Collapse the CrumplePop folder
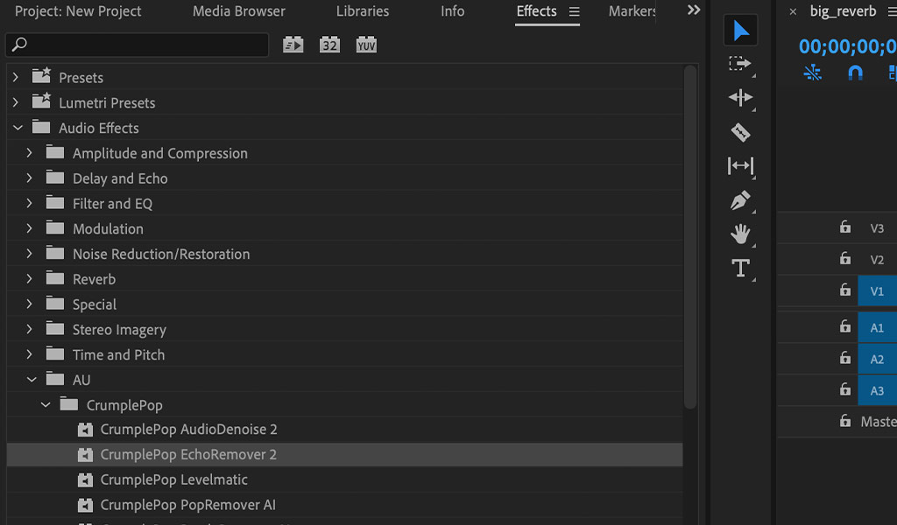Viewport: 897px width, 525px height. [x=46, y=404]
